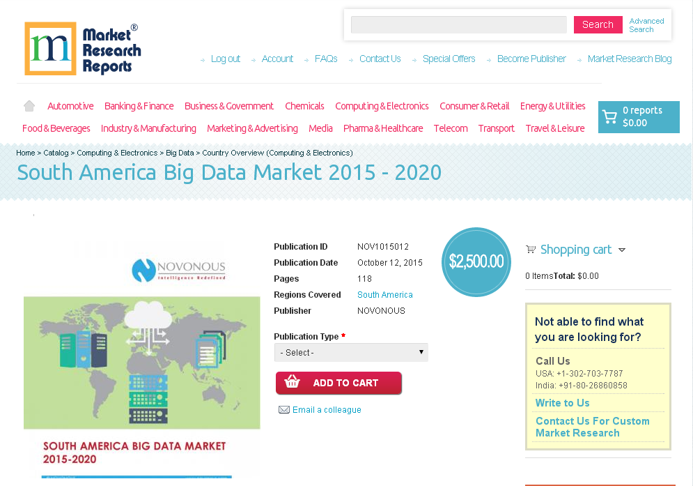Click the Write to Us link
The height and width of the screenshot is (486, 693).
click(561, 403)
